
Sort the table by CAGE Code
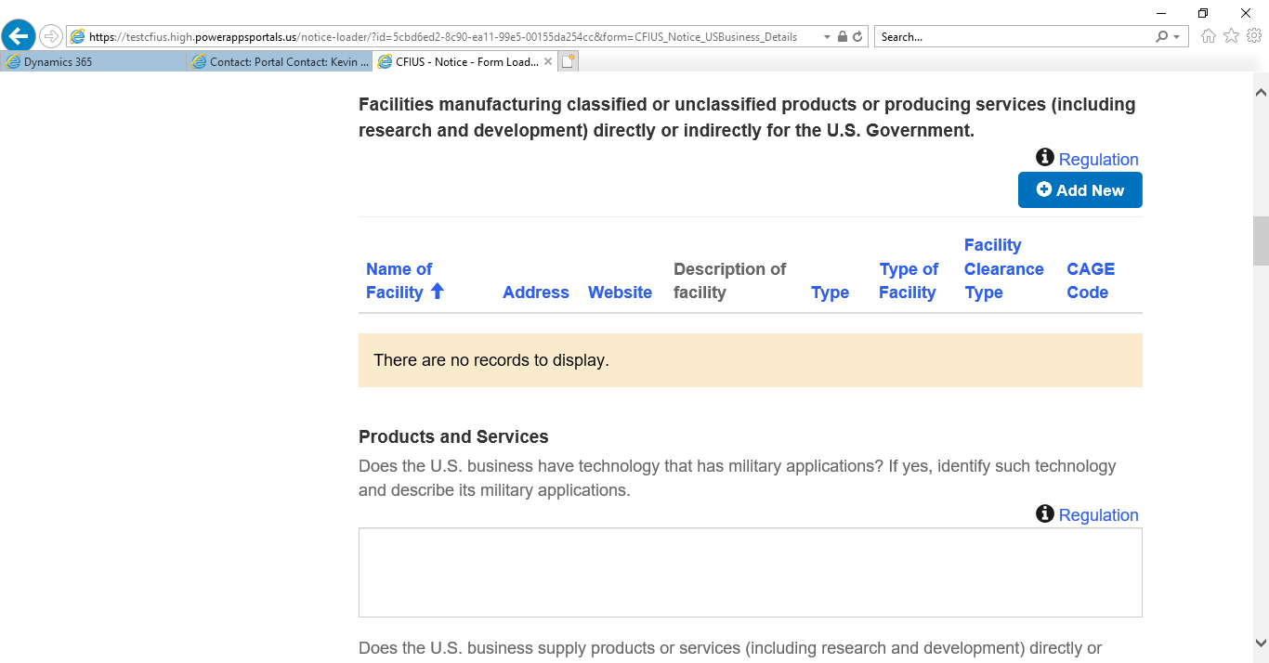[1090, 280]
